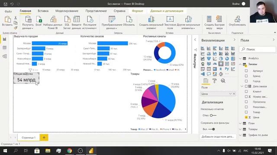
Task: Tick the Бренд field checkbox
Action: (246, 76)
